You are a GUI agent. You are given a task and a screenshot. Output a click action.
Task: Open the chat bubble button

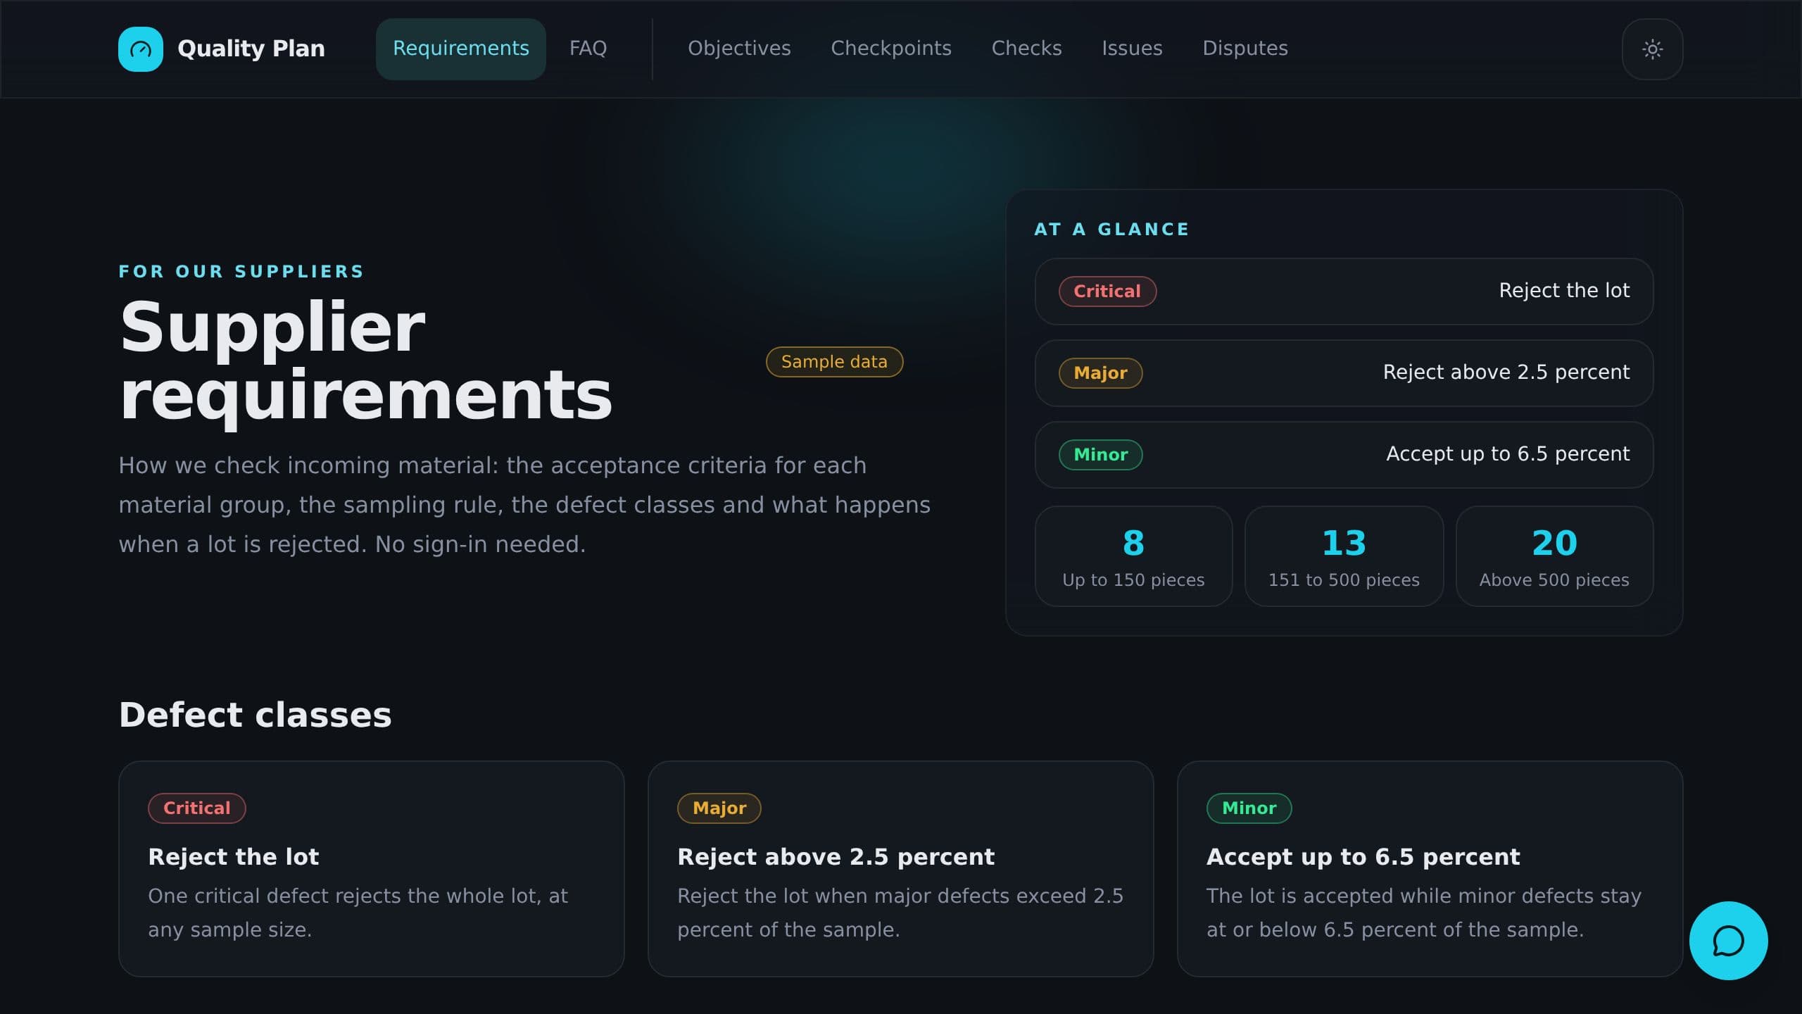tap(1728, 941)
